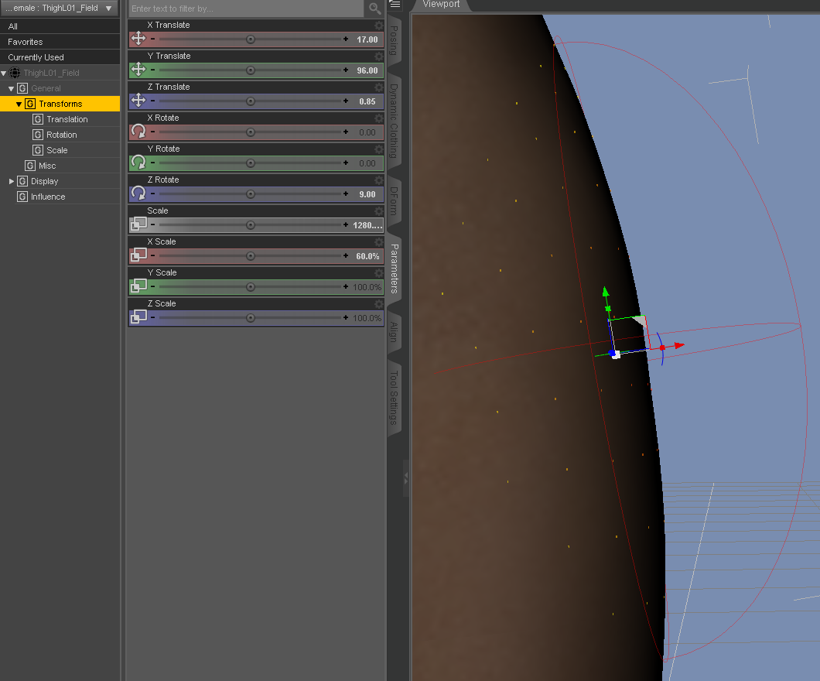Collapse the Transforms group
The height and width of the screenshot is (681, 820).
tap(19, 104)
